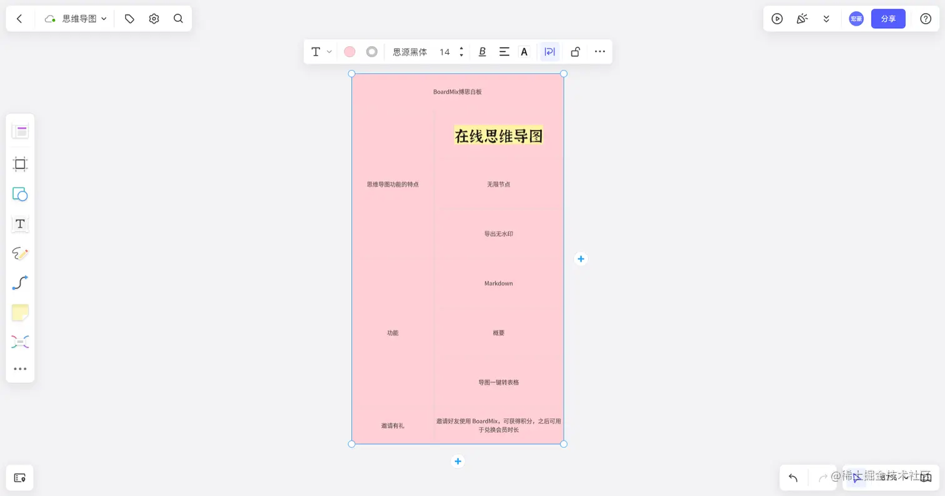
Task: Select the pen drawing tool
Action: [20, 254]
